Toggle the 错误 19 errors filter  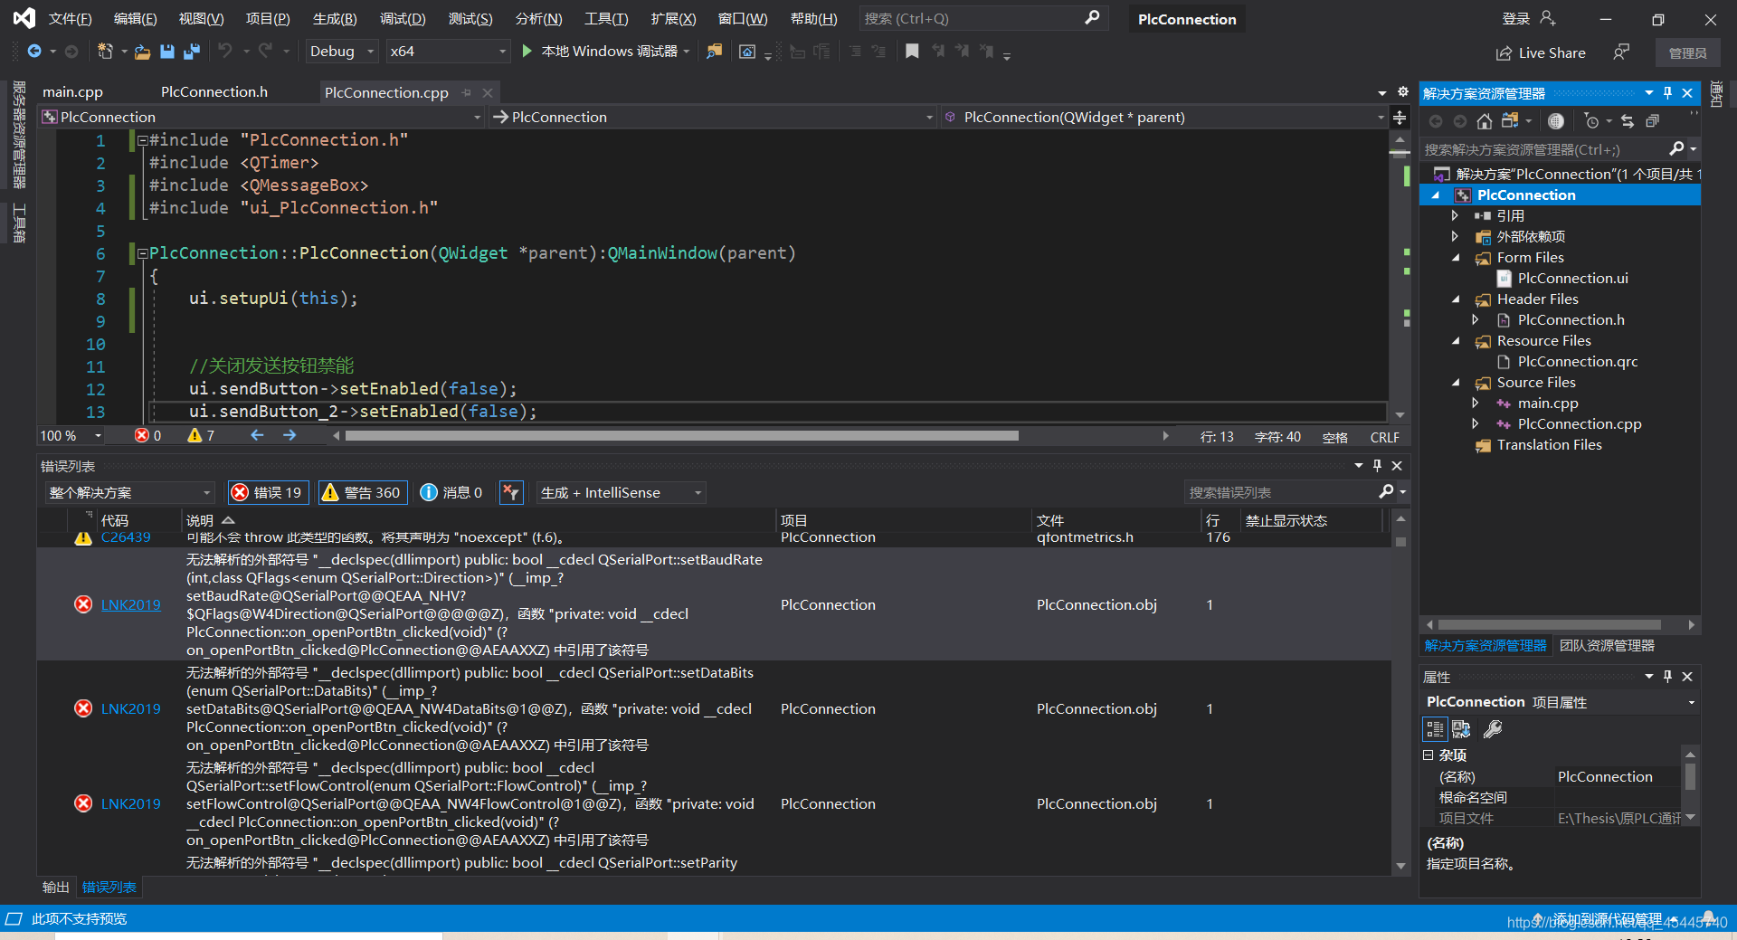pos(268,492)
